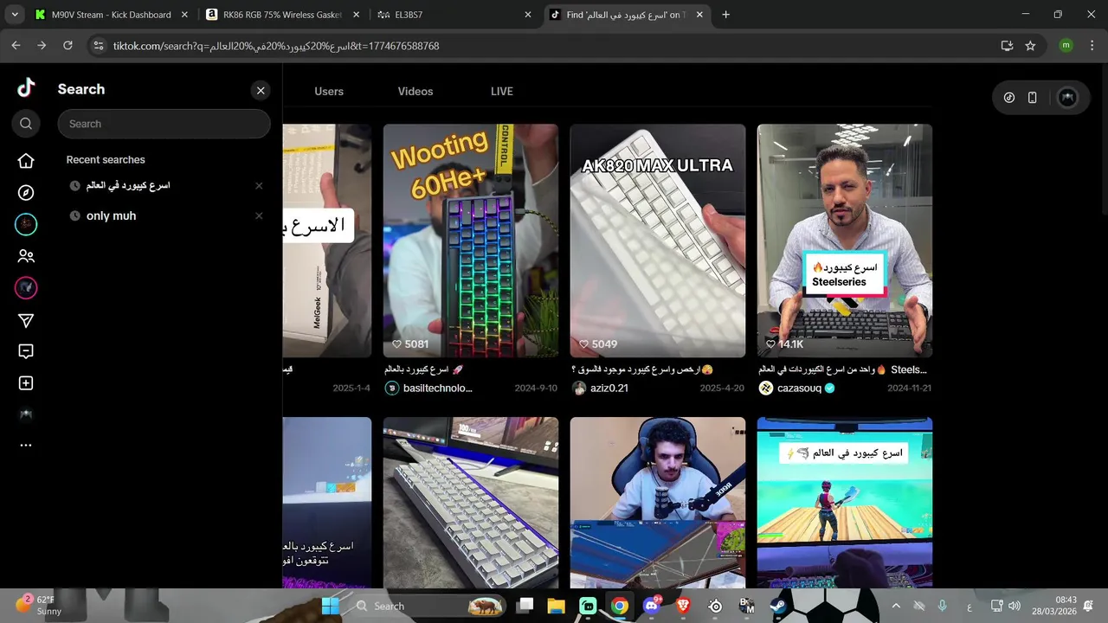The image size is (1108, 623).
Task: Select the Arabic recent search entry
Action: tap(128, 185)
